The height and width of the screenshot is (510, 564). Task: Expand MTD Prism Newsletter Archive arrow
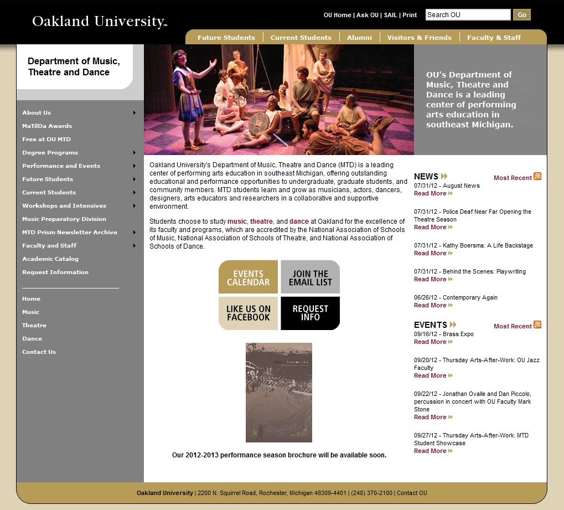134,233
